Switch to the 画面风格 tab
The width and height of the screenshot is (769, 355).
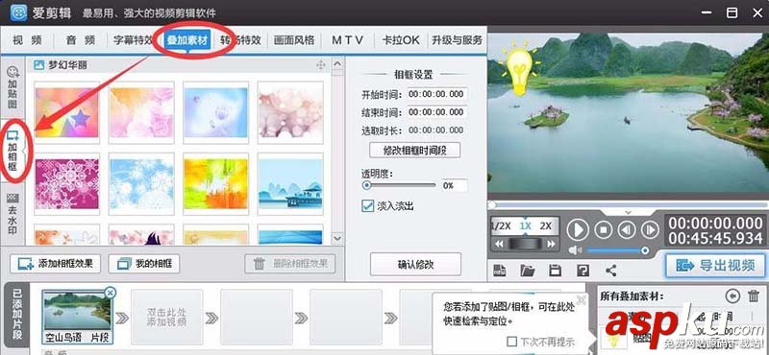294,40
